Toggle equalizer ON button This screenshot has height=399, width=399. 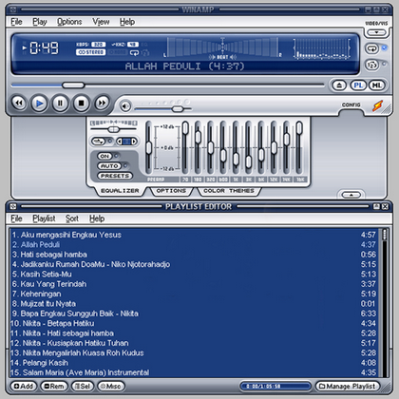104,156
